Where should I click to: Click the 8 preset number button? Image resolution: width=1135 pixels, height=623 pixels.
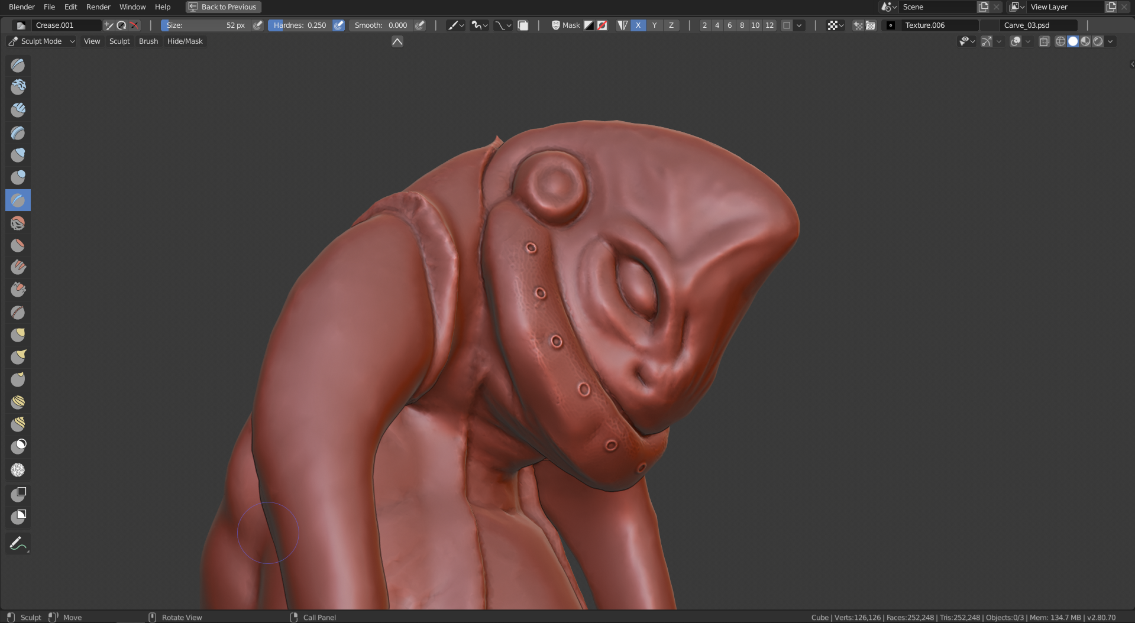pos(742,25)
